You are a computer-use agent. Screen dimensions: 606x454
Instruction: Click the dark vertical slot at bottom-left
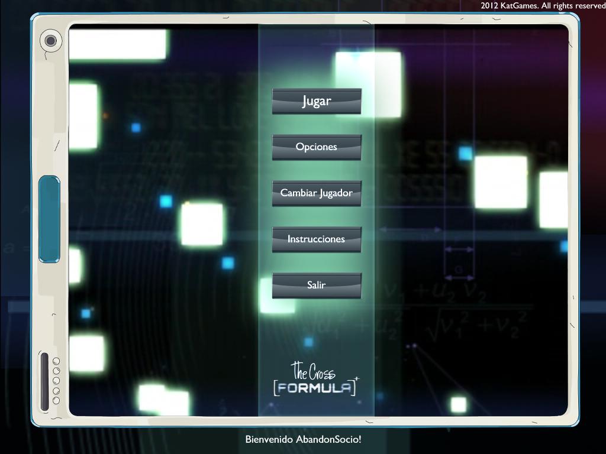tap(44, 381)
